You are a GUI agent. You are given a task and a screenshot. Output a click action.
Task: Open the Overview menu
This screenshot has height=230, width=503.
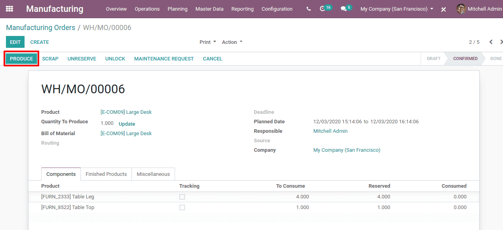[x=116, y=9]
